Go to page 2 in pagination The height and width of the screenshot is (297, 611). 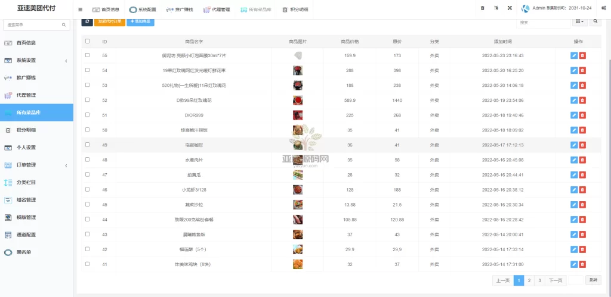point(529,280)
